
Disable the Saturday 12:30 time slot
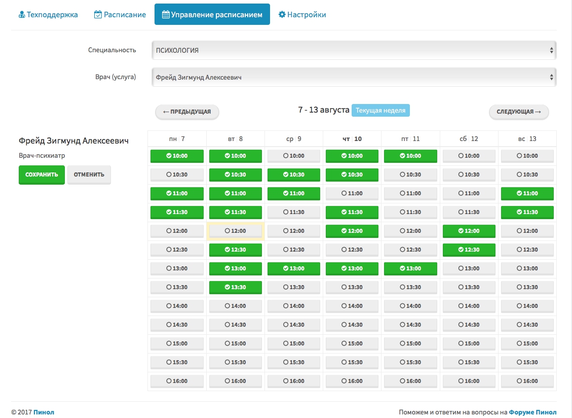[x=469, y=250]
